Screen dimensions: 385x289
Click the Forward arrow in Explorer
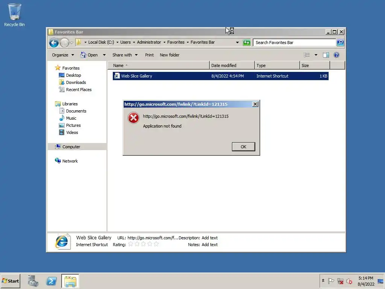[64, 43]
